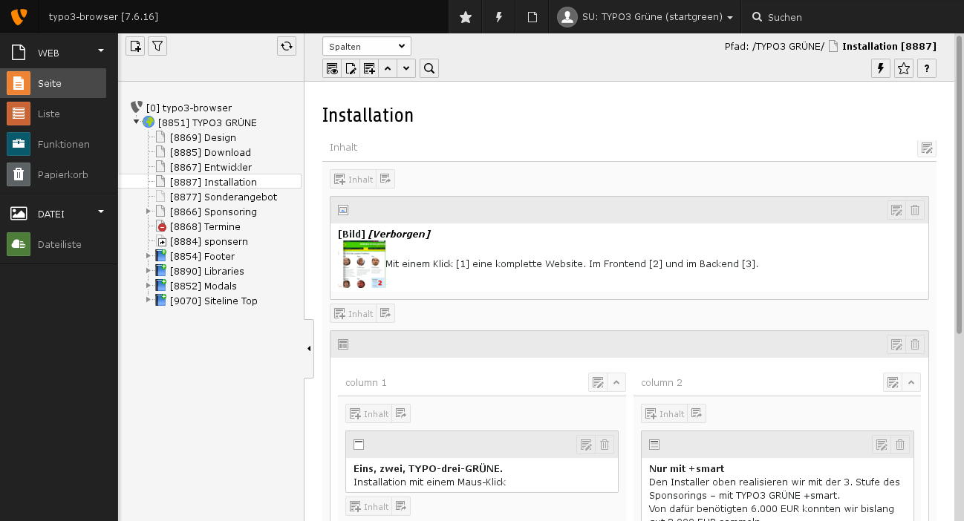
Task: Bookmark this page with the star button
Action: pyautogui.click(x=904, y=68)
